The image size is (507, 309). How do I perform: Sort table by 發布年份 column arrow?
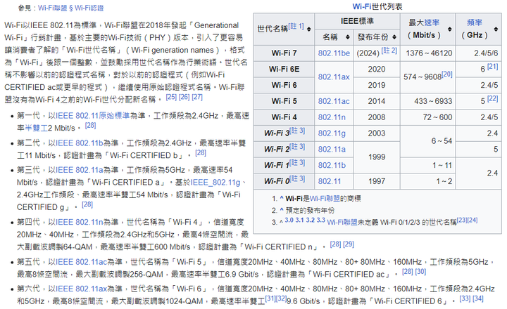(x=394, y=37)
